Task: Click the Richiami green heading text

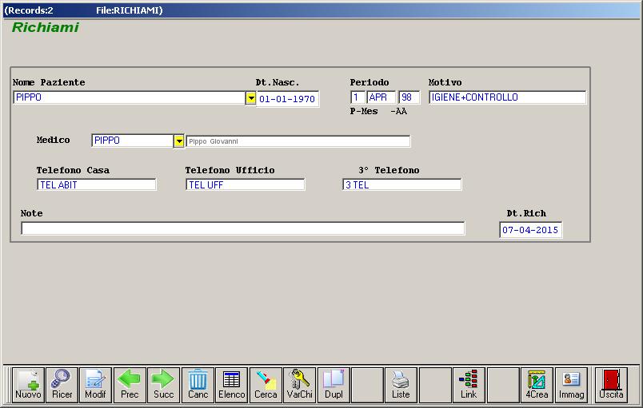Action: 45,27
